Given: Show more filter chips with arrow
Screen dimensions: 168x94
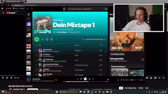Looking at the screenshot, I should (x=152, y=88).
